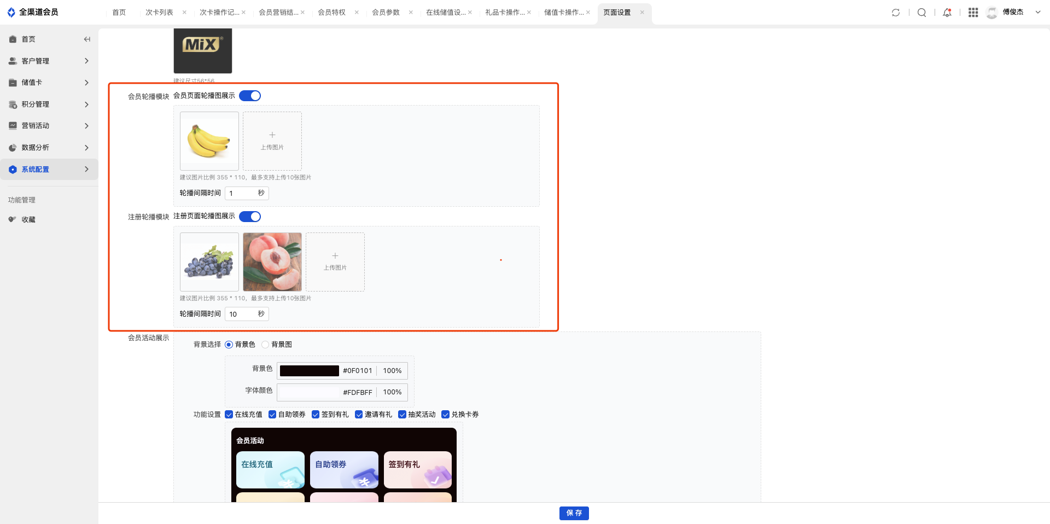Click the 客户管理 people icon
The width and height of the screenshot is (1050, 524).
(13, 61)
